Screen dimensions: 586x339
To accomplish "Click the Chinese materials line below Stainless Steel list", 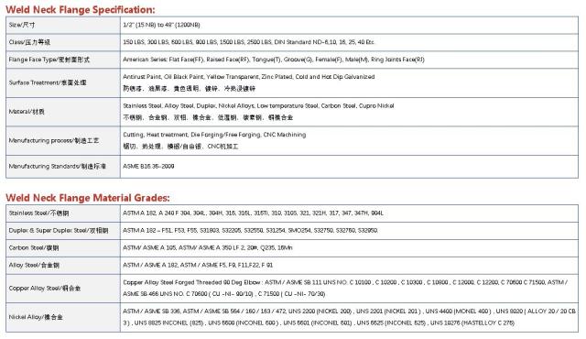I will coord(208,117).
